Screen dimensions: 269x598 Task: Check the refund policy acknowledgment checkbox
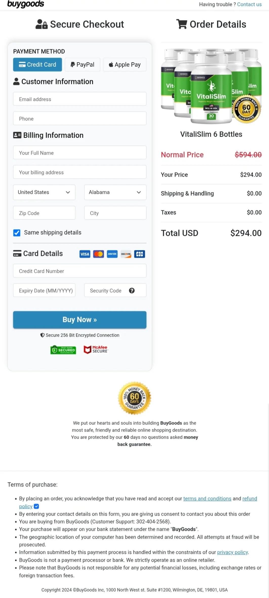pos(36,506)
